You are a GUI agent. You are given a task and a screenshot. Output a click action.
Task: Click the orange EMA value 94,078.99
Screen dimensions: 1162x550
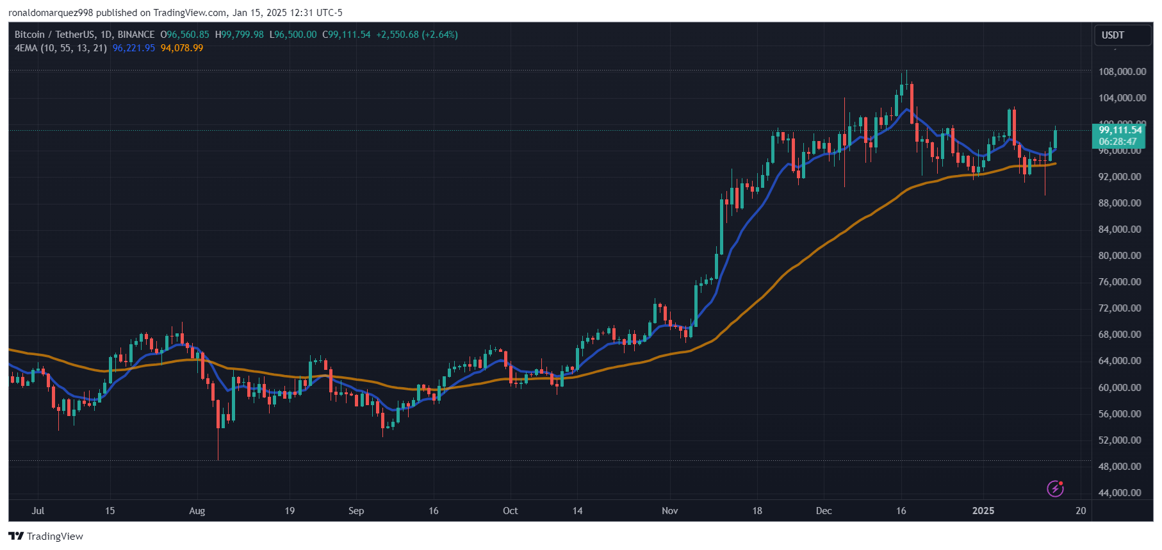click(182, 48)
